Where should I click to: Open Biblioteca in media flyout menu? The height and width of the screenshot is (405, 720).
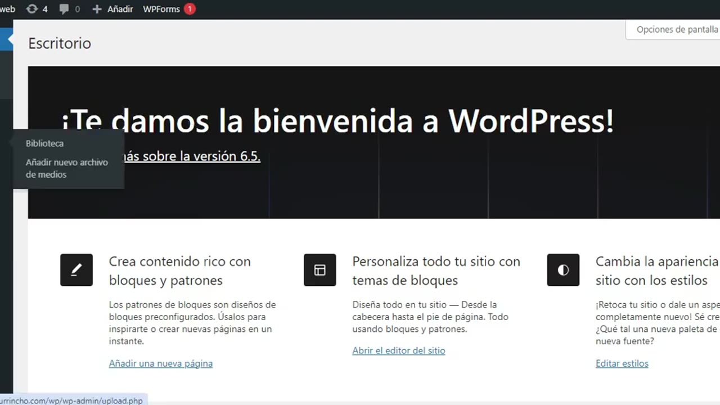(44, 143)
